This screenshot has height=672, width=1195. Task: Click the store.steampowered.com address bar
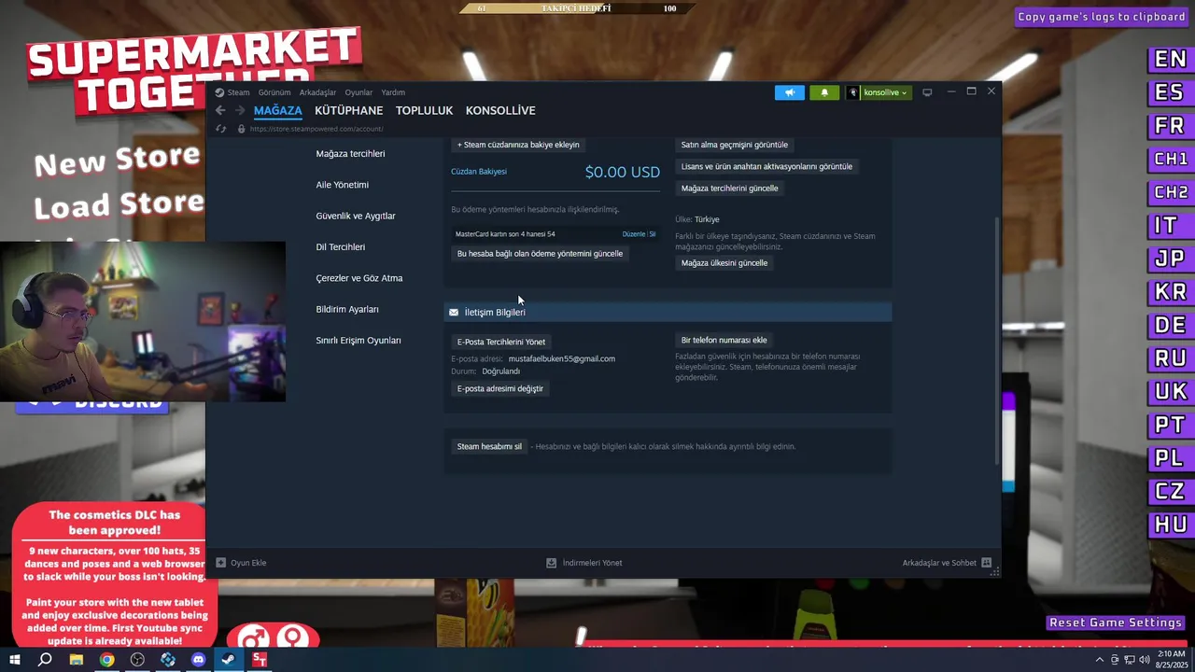316,129
